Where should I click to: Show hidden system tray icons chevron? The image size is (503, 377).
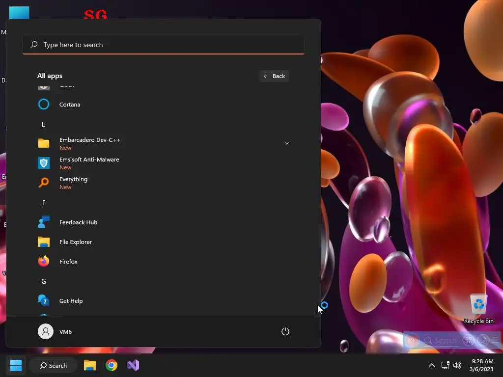(432, 365)
